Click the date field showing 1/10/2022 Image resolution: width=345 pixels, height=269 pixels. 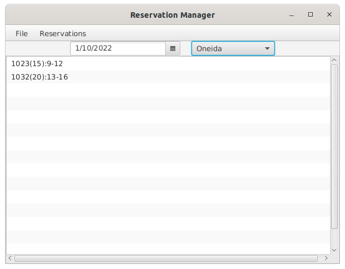(118, 48)
